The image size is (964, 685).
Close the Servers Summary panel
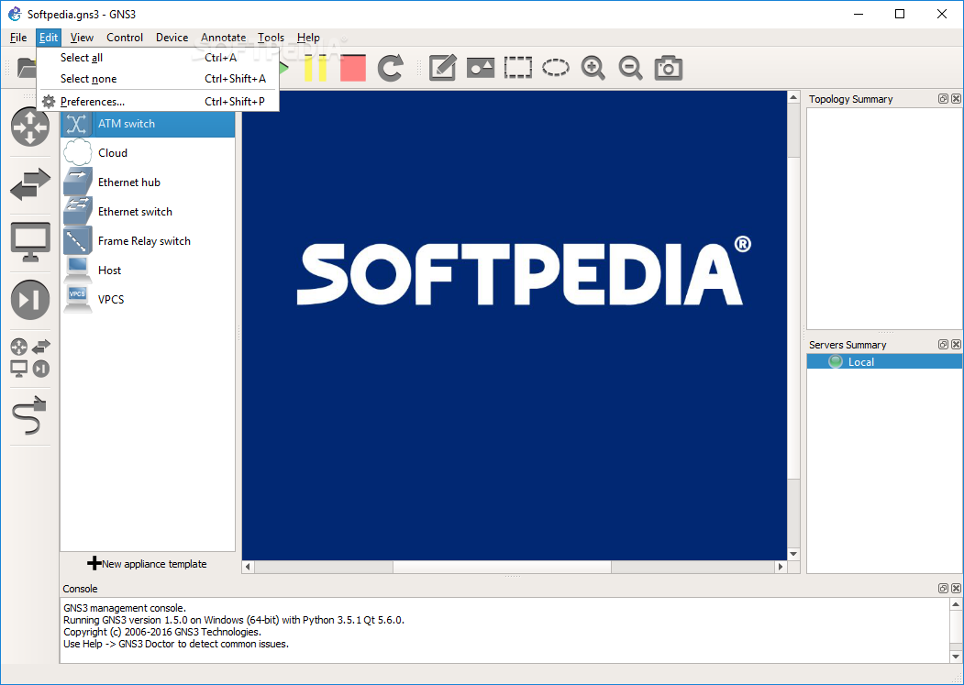point(956,345)
